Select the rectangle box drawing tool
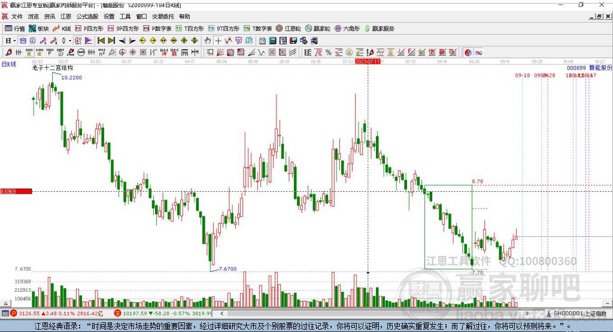The width and height of the screenshot is (613, 332). pos(210,53)
